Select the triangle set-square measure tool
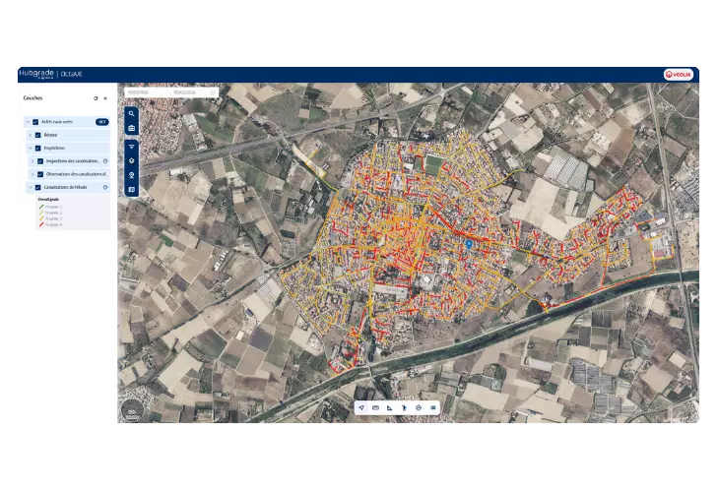 point(390,407)
